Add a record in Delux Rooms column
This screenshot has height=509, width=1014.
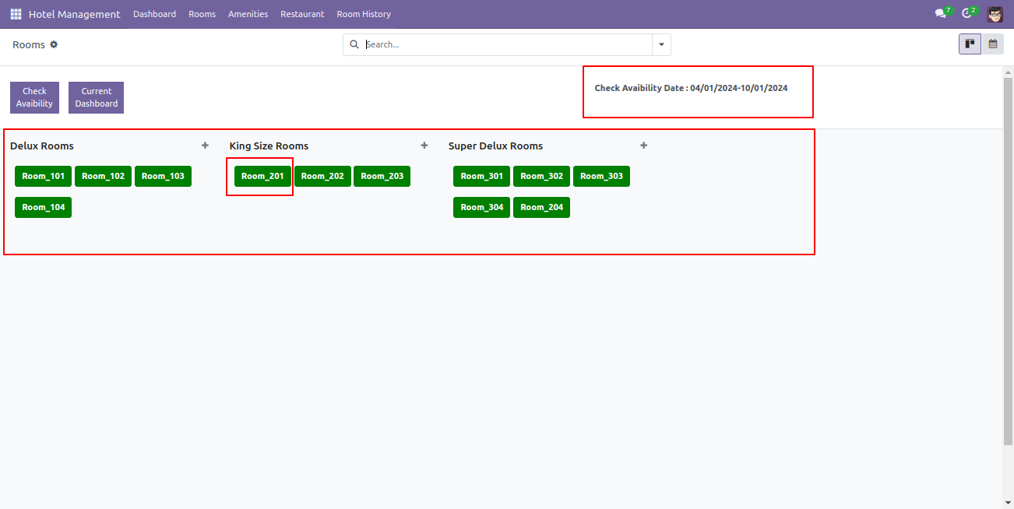point(205,146)
